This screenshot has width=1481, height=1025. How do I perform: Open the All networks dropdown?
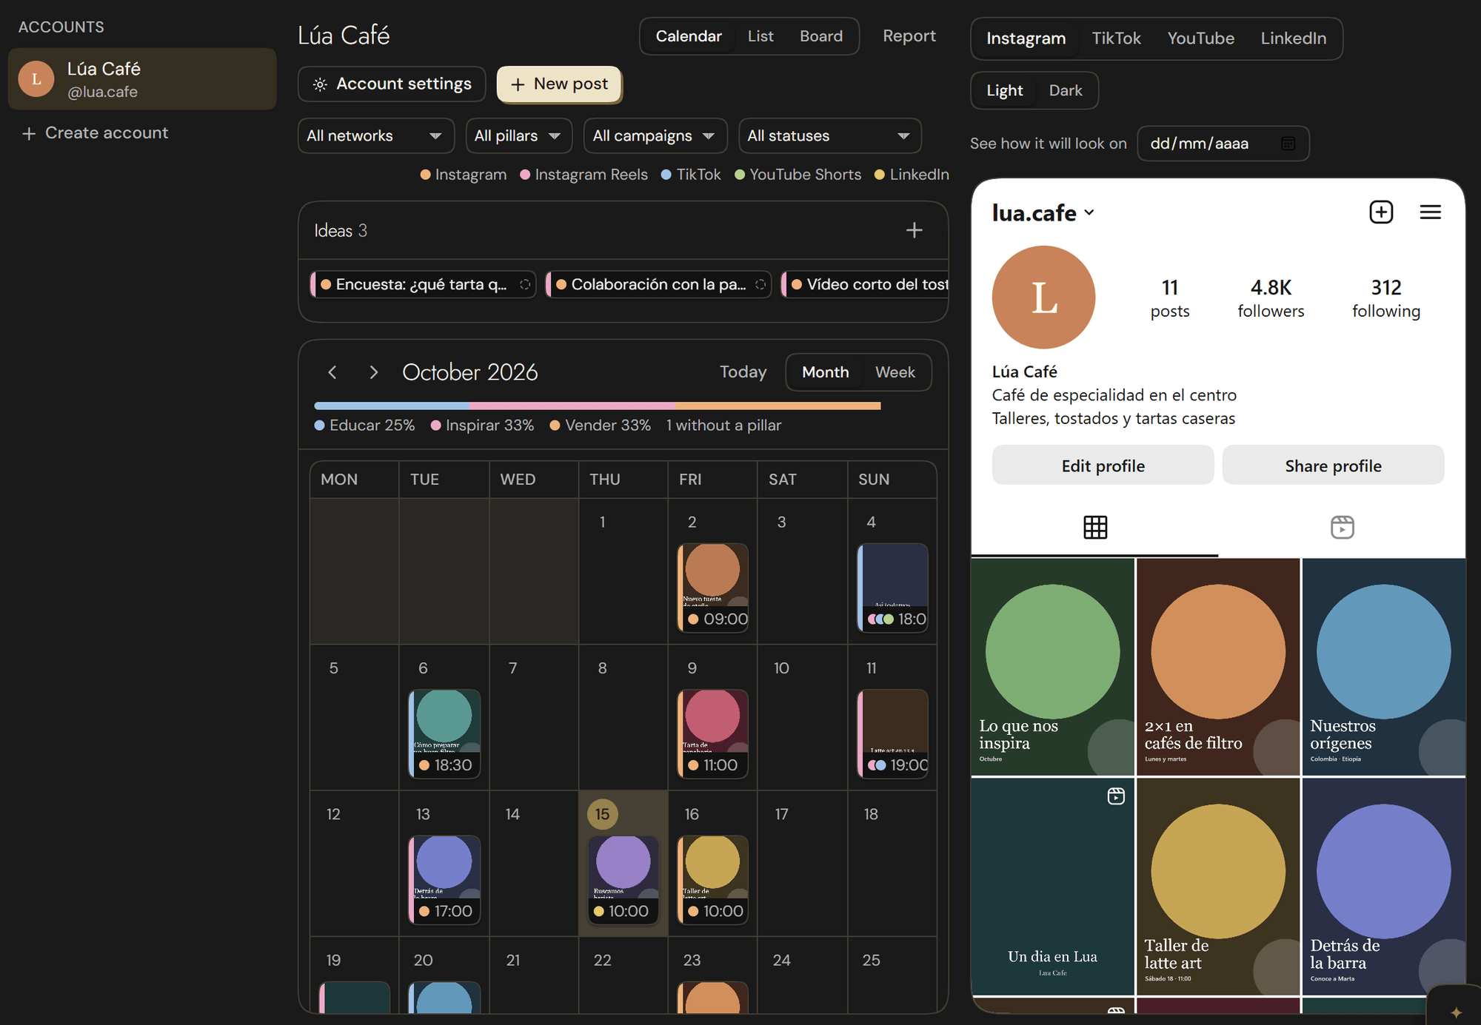coord(375,136)
